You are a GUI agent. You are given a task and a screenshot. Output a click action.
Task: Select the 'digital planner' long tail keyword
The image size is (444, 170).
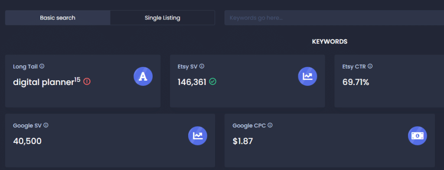pos(44,82)
